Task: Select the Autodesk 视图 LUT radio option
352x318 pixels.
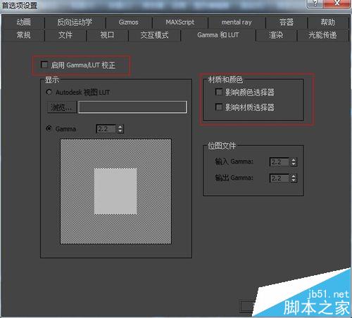Action: pos(49,92)
